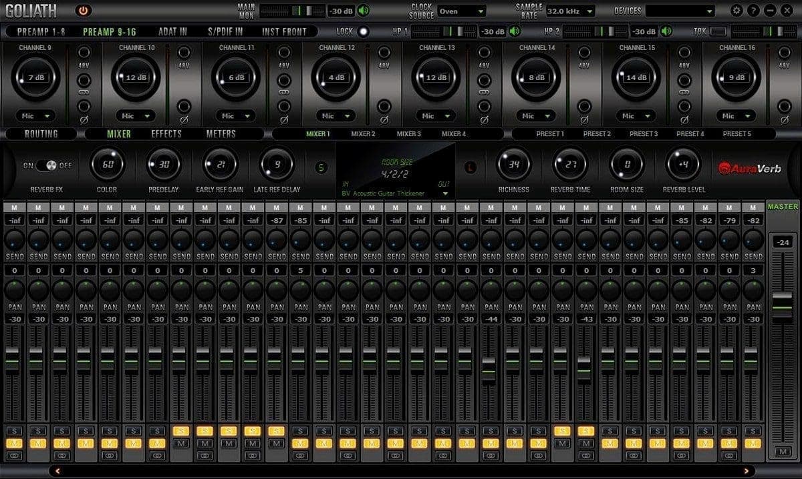Screen dimensions: 802x479
Task: Toggle the Lock indicator
Action: click(363, 31)
